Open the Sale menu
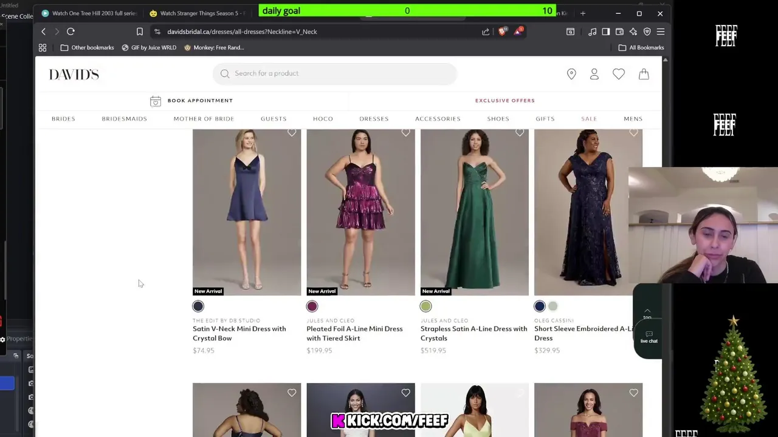The width and height of the screenshot is (778, 437). tap(589, 119)
